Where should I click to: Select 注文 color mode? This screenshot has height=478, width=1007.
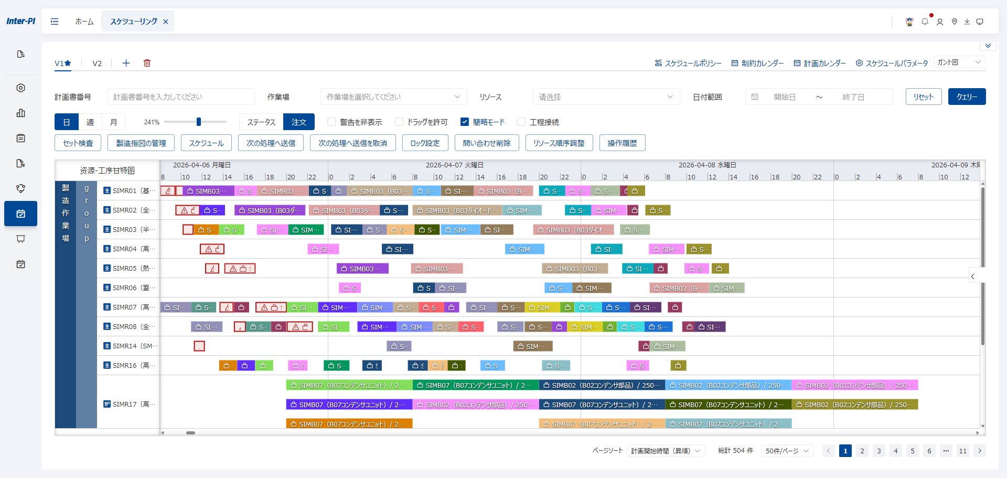tap(299, 122)
